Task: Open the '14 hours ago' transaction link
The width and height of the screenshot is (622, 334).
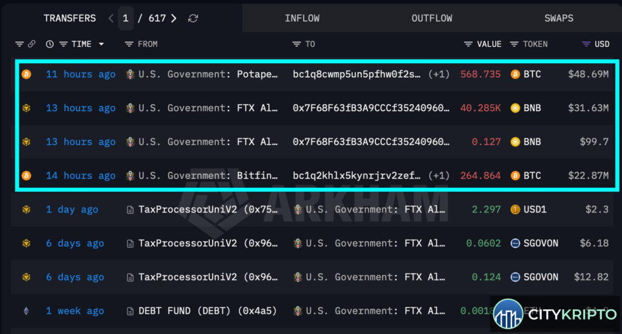Action: (81, 176)
